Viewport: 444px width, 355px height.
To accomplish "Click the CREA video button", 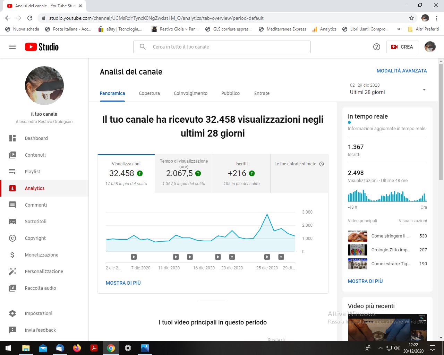I will (x=402, y=47).
